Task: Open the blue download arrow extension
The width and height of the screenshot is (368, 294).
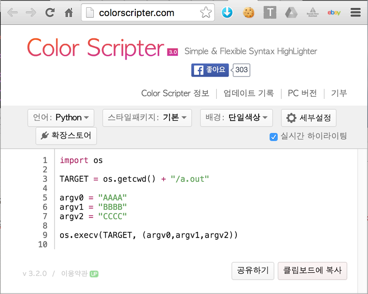Action: click(227, 12)
